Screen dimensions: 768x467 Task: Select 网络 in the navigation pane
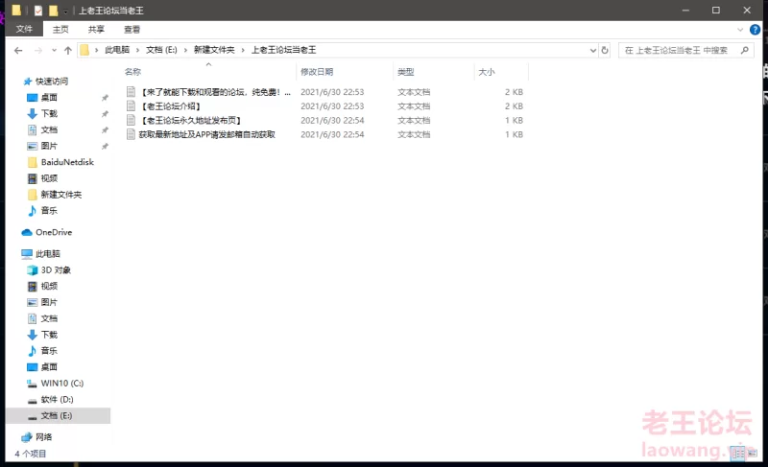pyautogui.click(x=43, y=436)
